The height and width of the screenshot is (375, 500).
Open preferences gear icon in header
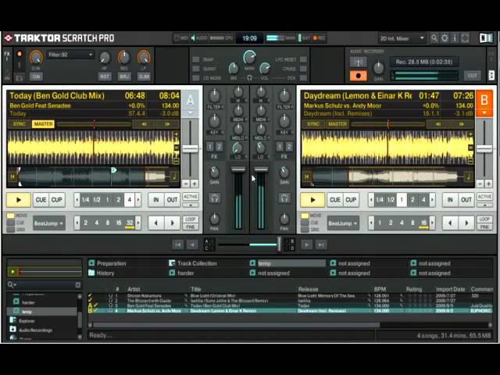click(x=445, y=38)
